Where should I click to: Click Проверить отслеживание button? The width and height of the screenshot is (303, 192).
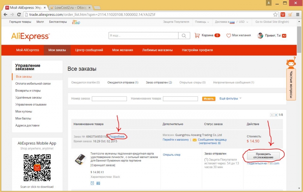coord(263,156)
